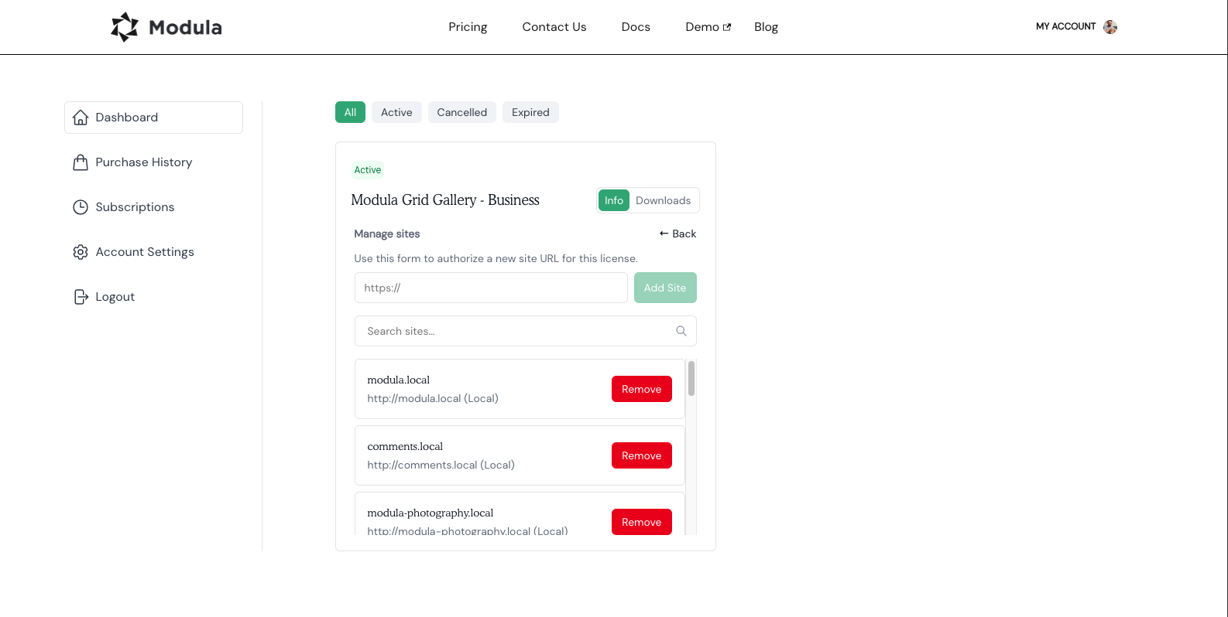
Task: Filter licenses by Cancelled
Action: (461, 112)
